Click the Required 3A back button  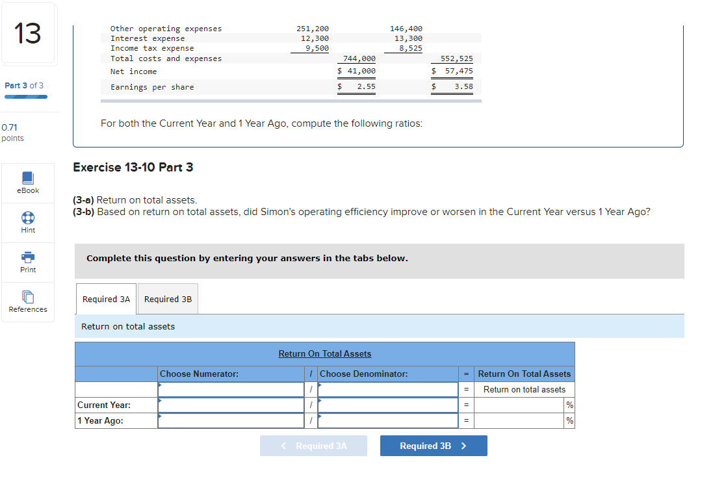tap(313, 446)
